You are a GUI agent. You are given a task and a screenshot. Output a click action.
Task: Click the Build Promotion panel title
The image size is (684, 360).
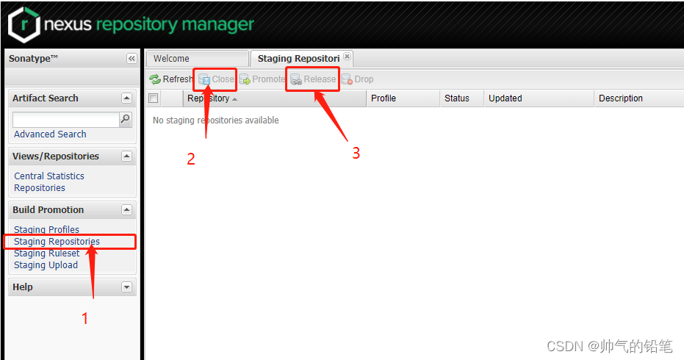pos(48,210)
